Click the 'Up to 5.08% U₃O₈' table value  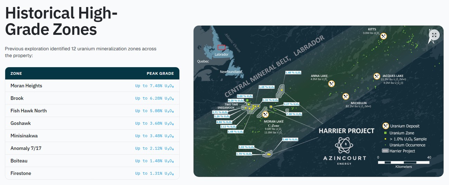[x=154, y=111]
